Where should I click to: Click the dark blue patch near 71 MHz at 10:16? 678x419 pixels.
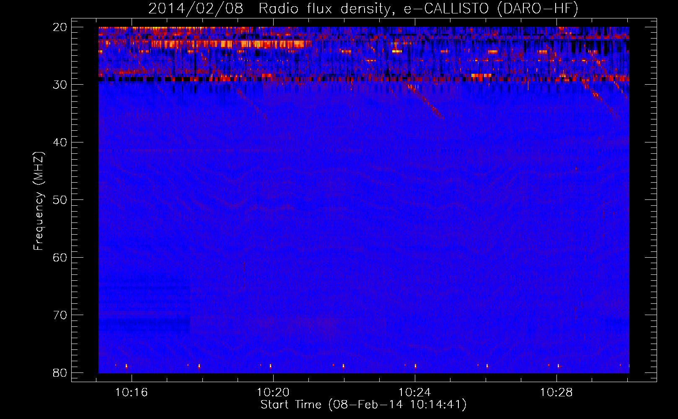[145, 325]
